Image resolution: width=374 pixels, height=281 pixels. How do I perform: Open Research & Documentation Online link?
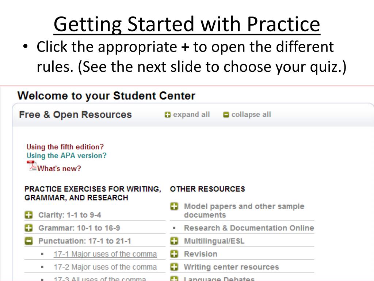[249, 228]
